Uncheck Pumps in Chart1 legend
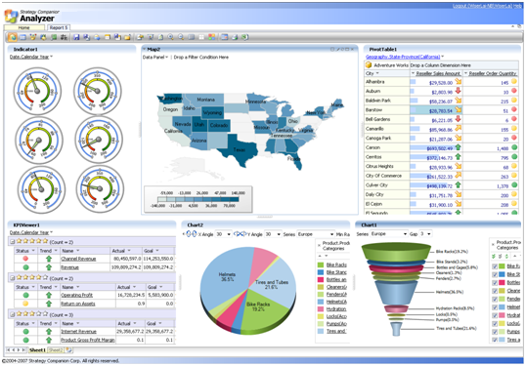This screenshot has height=366, width=526. point(495,332)
